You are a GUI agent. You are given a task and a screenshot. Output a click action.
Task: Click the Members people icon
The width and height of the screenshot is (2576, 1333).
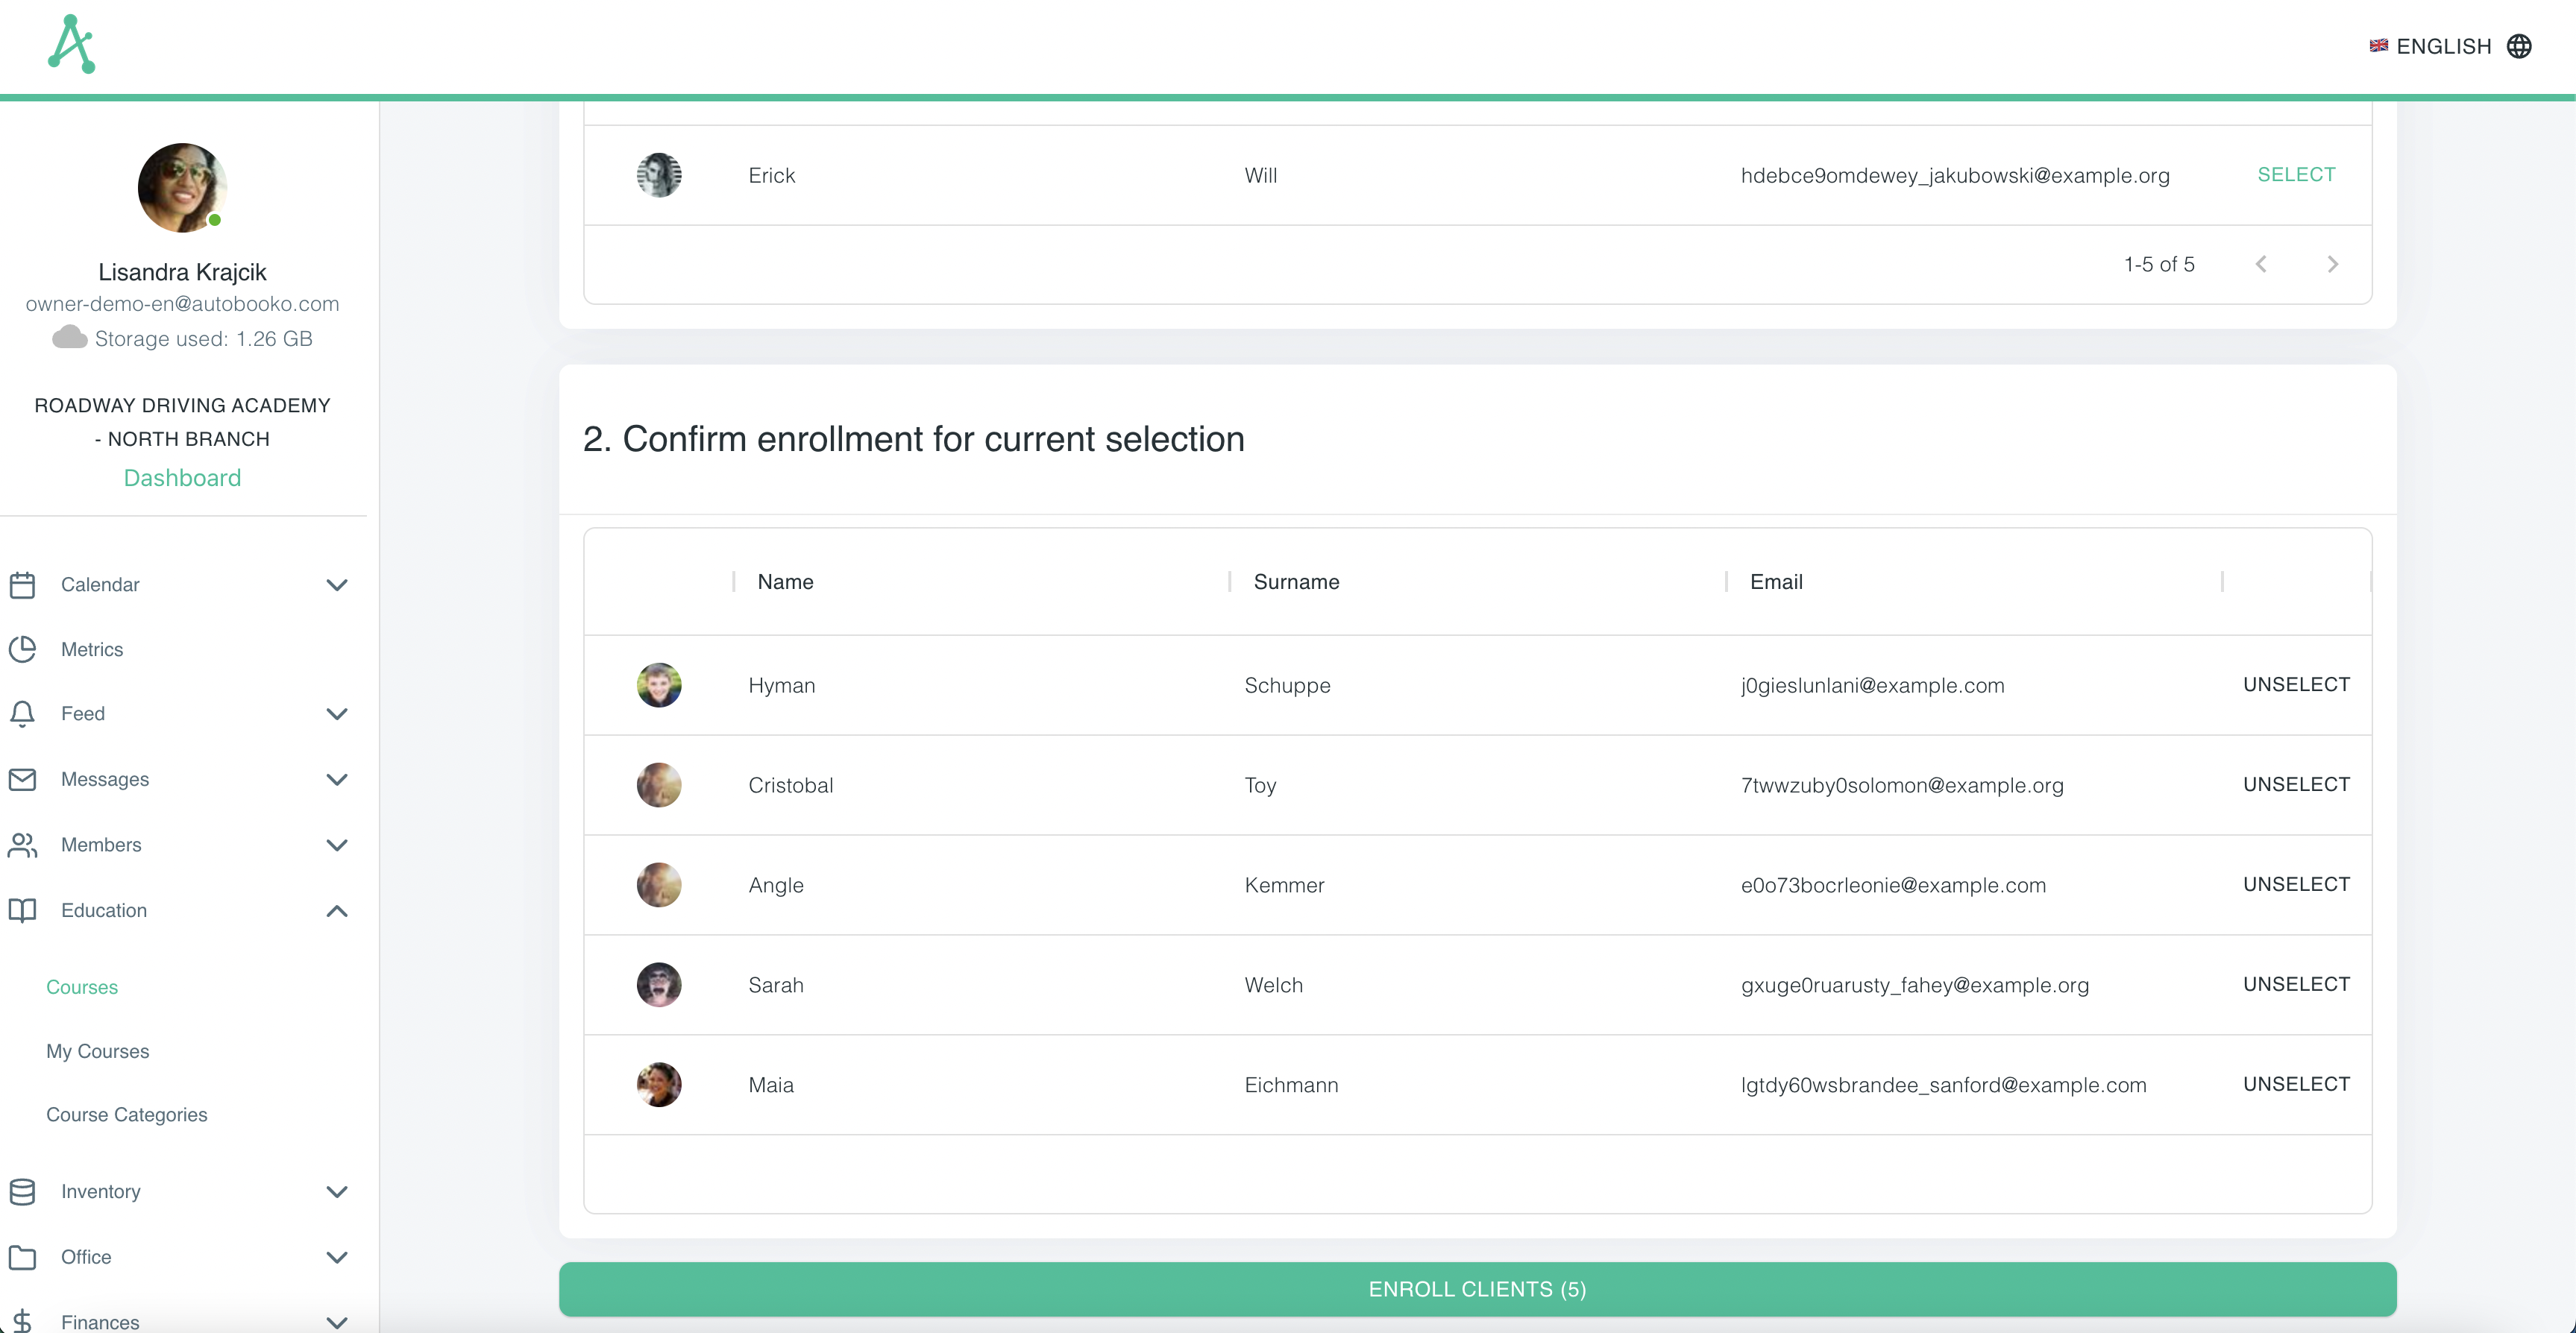tap(22, 845)
